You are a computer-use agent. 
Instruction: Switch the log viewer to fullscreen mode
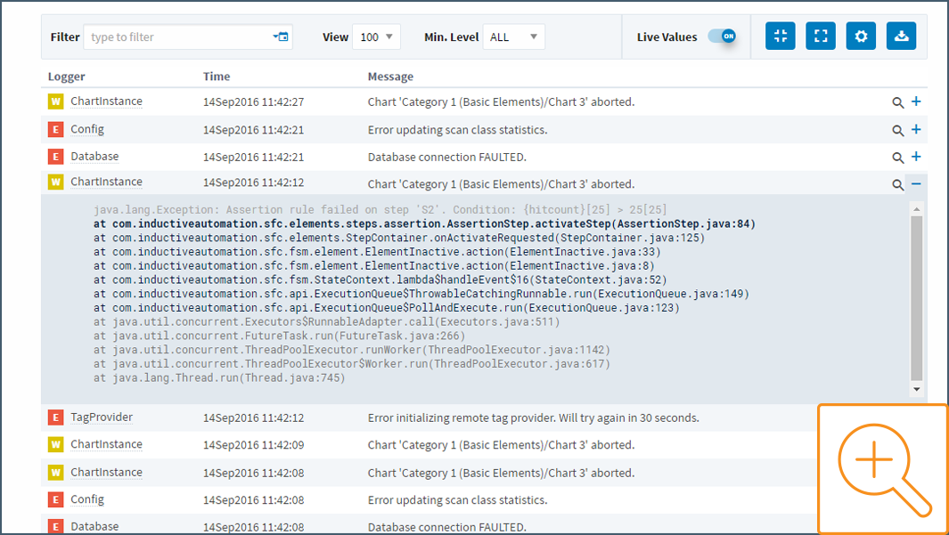[x=820, y=36]
